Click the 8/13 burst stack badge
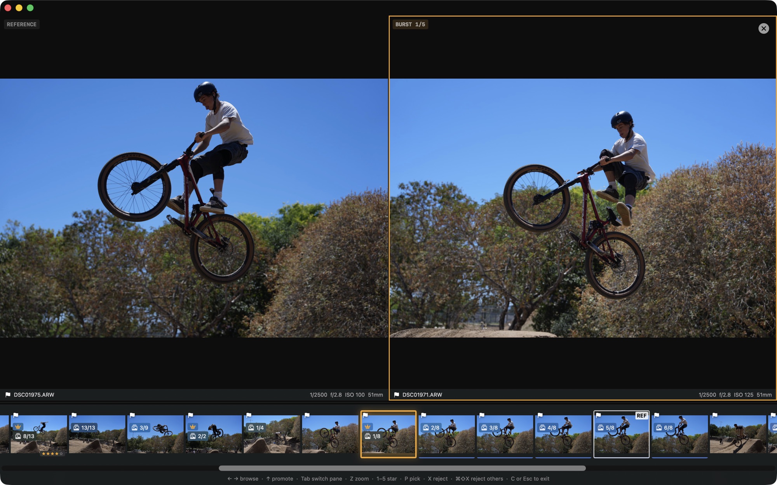777x485 pixels. coord(24,436)
